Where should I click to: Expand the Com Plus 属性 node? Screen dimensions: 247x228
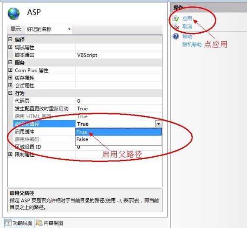pos(10,70)
